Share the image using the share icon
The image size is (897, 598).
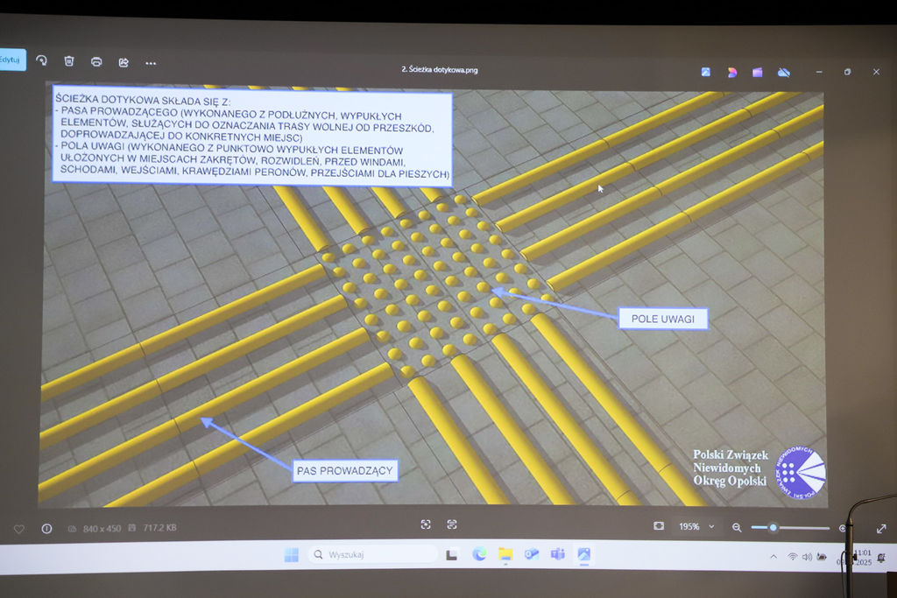124,62
